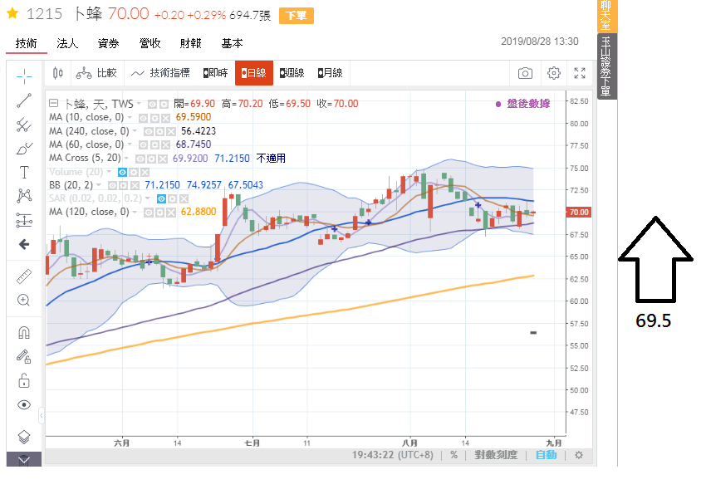The image size is (706, 494).
Task: Open the 財報 tab
Action: (191, 44)
